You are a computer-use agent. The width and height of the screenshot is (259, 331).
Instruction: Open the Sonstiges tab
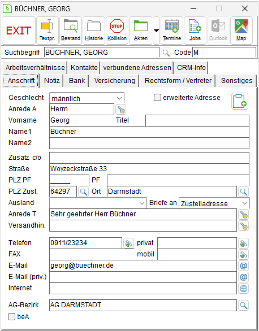[236, 81]
